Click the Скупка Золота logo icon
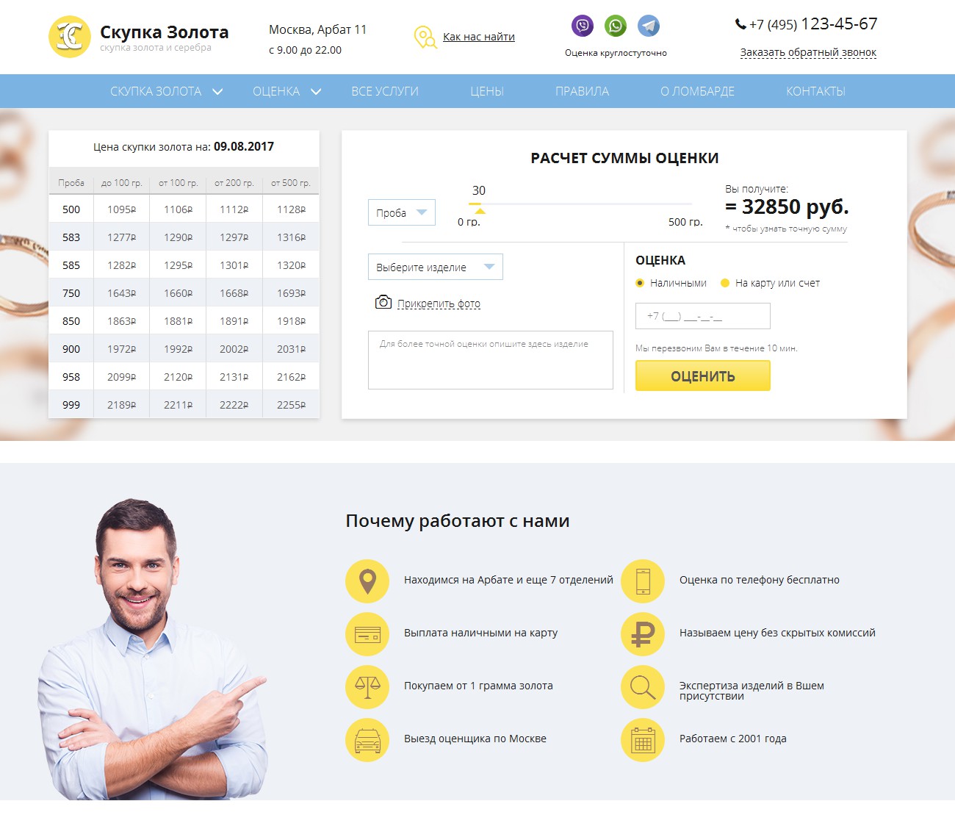Viewport: 955px width, 826px height. [70, 37]
